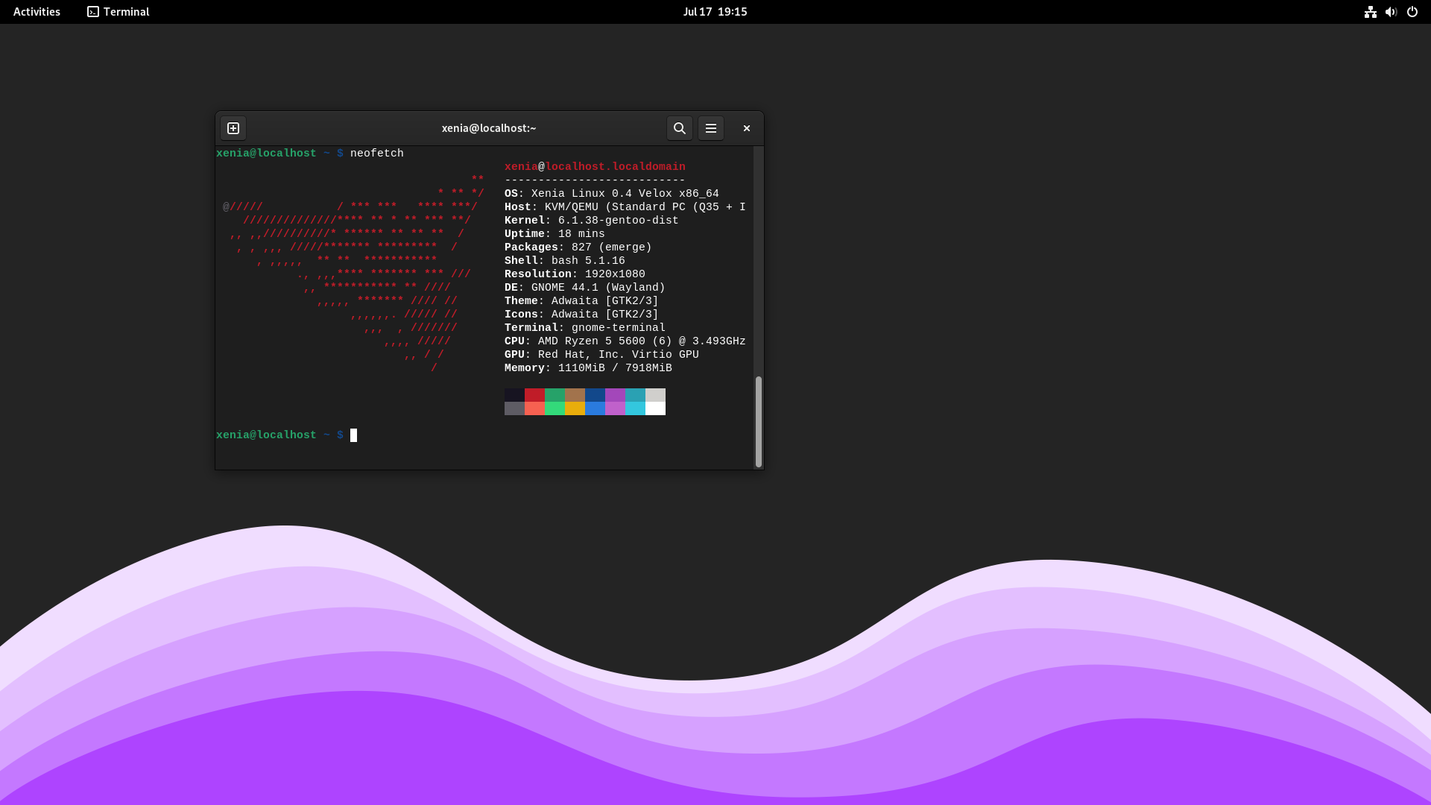
Task: Click the 'Memory: 1110MiB / 7918MiB' line
Action: [588, 368]
